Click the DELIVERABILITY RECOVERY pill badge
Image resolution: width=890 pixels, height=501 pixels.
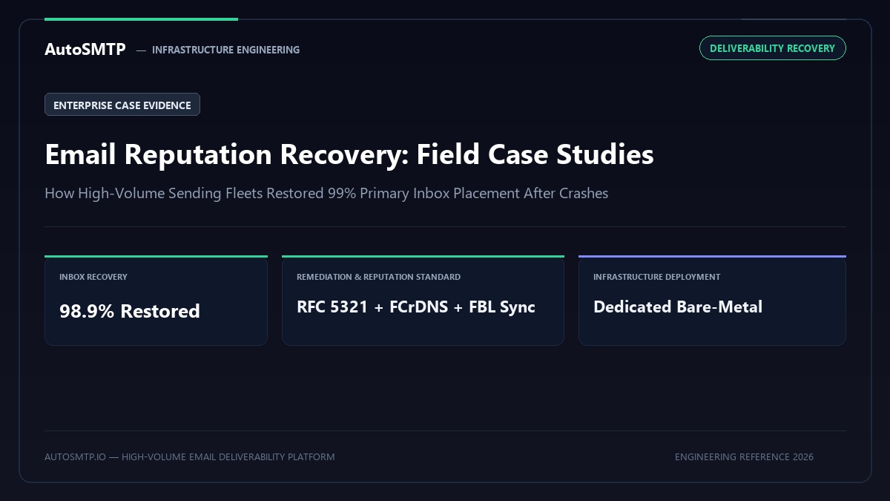tap(772, 48)
